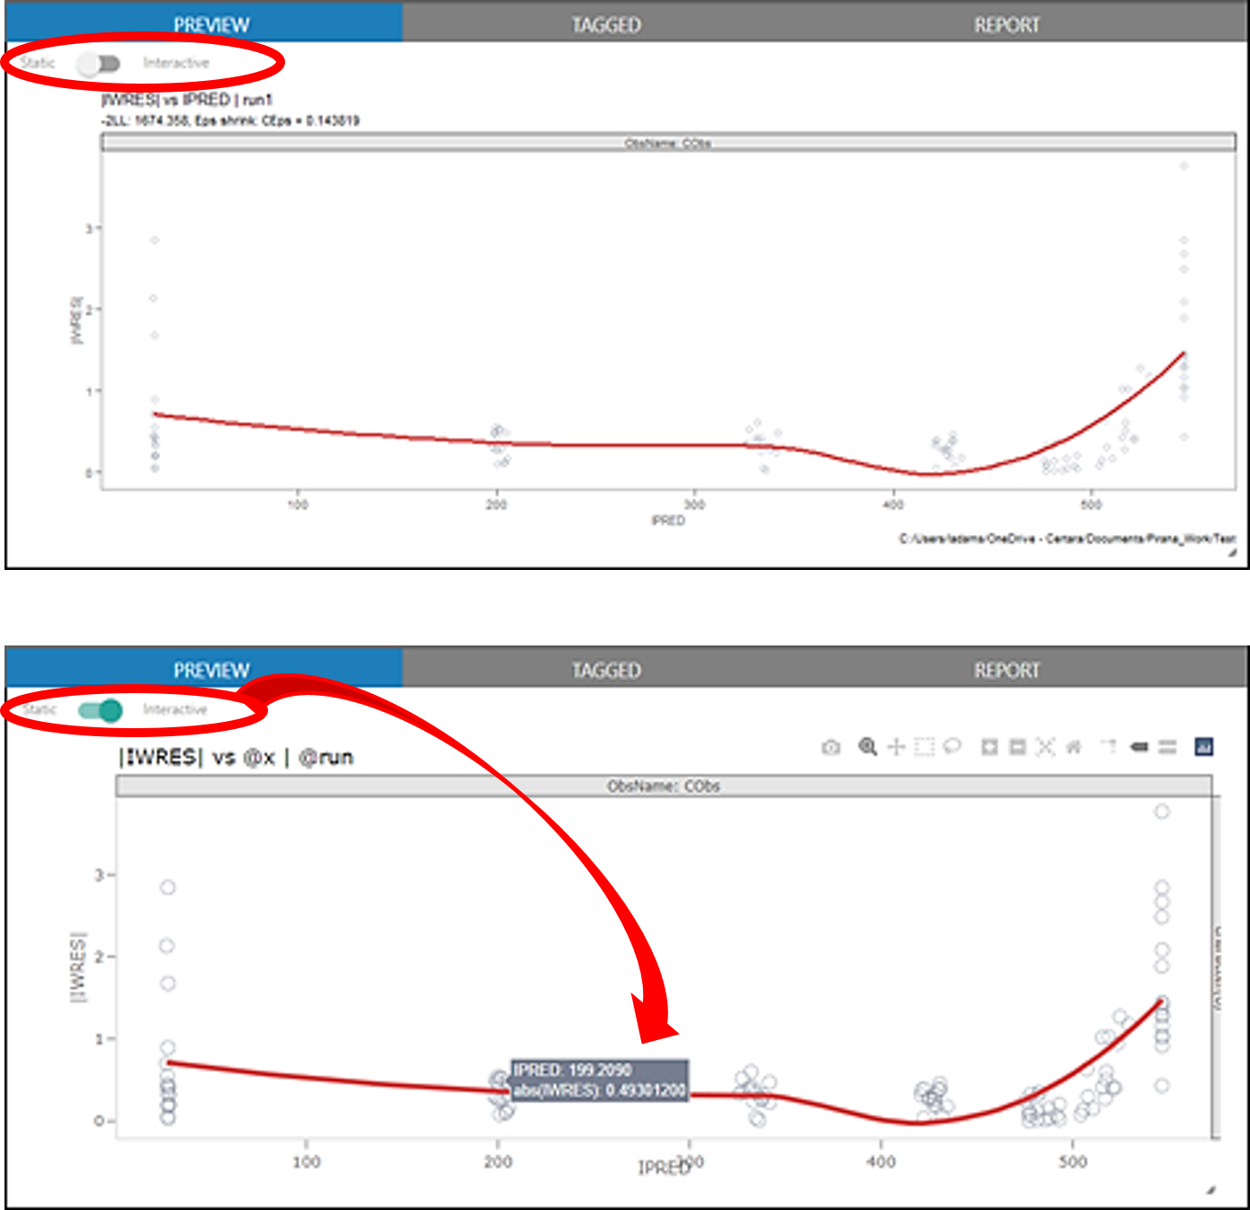Select the Zoom tool in the plot toolbar
This screenshot has height=1210, width=1250.
868,746
